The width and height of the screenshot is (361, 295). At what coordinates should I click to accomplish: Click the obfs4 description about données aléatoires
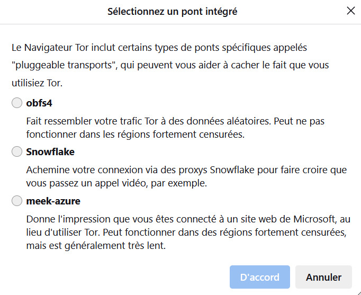tap(175, 128)
